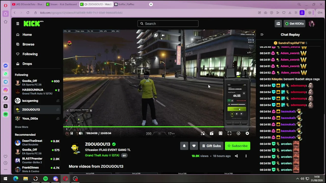Screen dimensions: 326x183
Task: Follow ZGOUGOU13 with the heart button
Action: 194,146
